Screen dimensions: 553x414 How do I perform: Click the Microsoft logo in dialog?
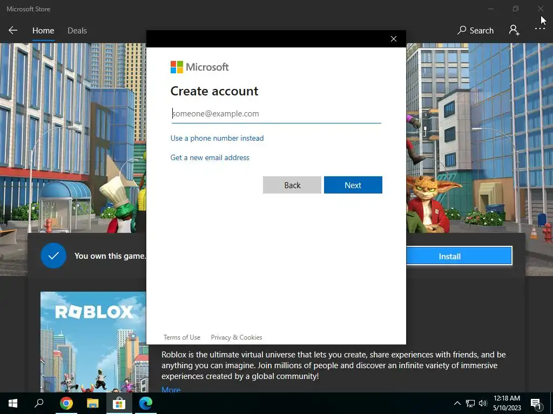[200, 67]
